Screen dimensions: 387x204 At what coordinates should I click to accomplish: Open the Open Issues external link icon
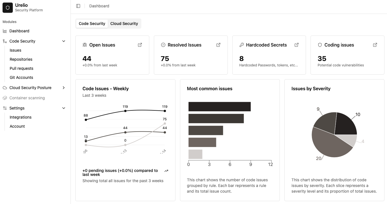coord(140,45)
